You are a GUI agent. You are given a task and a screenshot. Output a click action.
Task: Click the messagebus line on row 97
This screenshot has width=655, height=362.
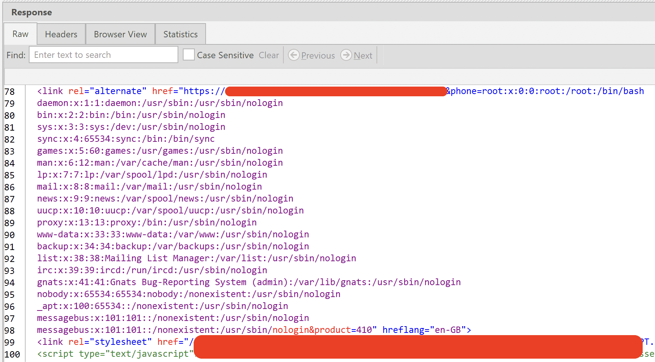point(173,318)
